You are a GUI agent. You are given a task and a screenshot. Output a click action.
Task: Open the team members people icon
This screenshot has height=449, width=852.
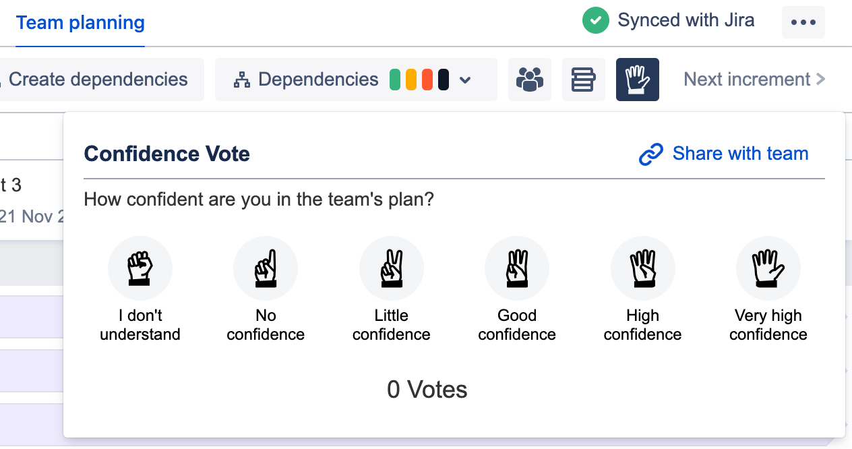click(530, 80)
